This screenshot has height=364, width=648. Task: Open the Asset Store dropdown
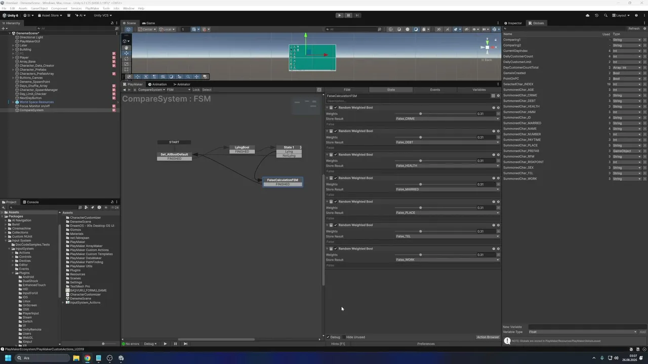pyautogui.click(x=50, y=15)
